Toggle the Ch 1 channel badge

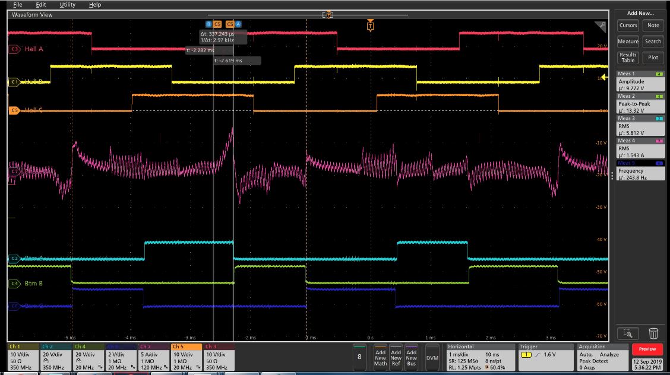[x=24, y=358]
